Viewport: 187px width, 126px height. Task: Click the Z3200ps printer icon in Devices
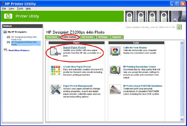tap(8, 42)
